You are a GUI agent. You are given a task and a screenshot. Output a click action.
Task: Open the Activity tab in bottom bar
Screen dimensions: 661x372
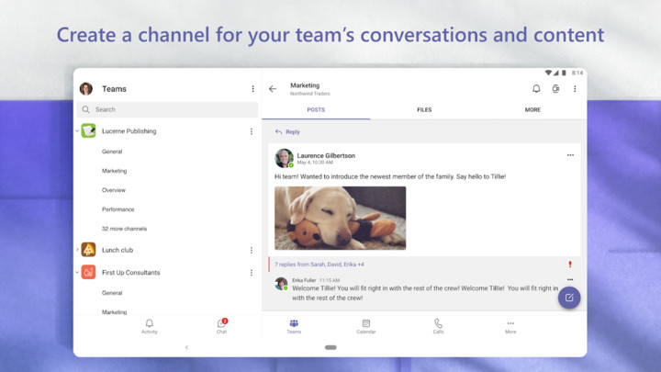[149, 326]
